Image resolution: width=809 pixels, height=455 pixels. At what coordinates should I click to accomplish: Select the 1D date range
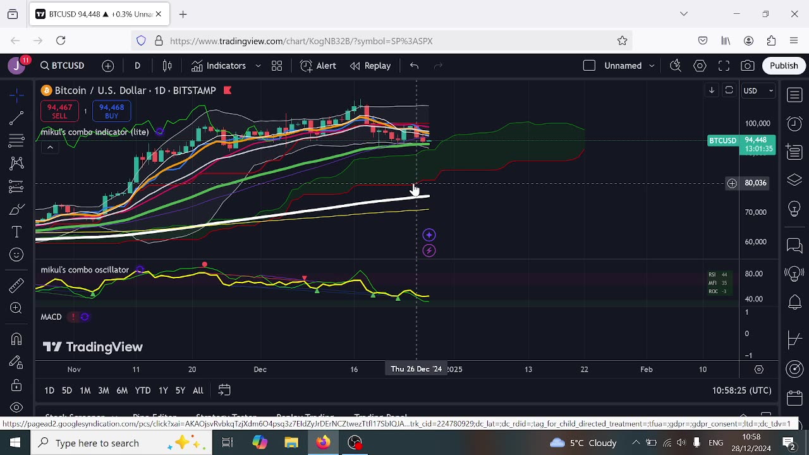(x=49, y=391)
